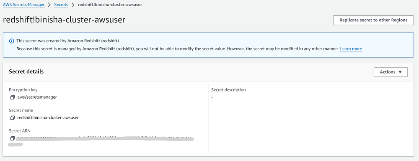Click the redacted Secret ARN text
This screenshot has height=161, width=419.
coord(105,138)
